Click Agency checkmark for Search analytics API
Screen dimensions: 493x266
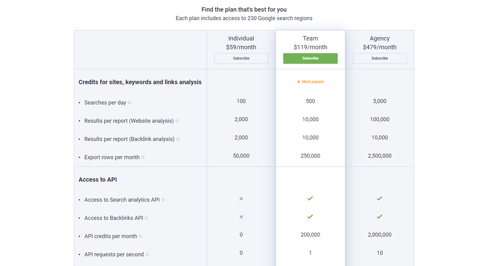(379, 198)
